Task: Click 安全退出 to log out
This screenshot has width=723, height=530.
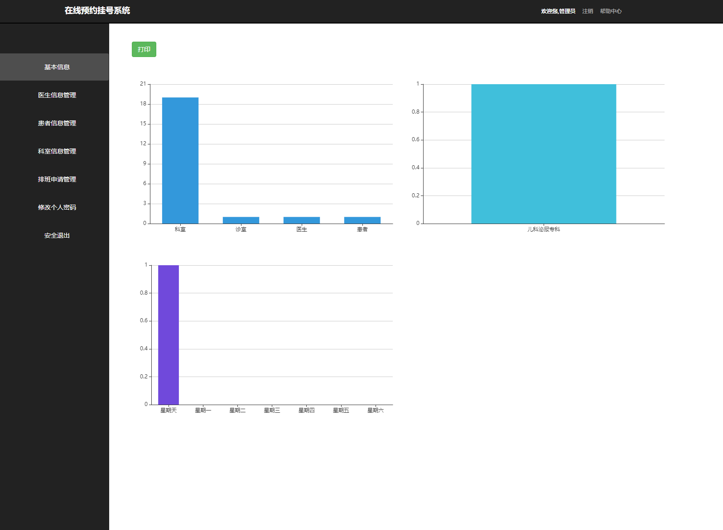Action: (x=57, y=235)
